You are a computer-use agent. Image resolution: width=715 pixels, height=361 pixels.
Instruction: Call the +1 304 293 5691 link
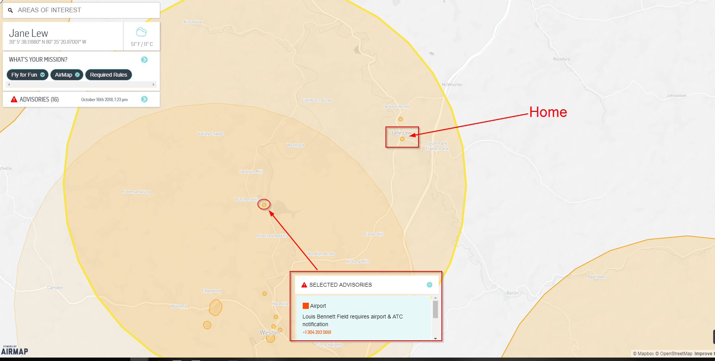point(317,332)
